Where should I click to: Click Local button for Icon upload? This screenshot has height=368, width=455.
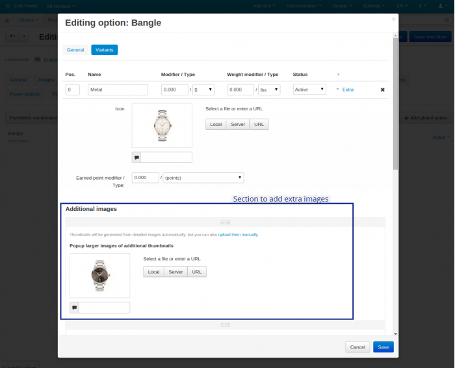(216, 125)
